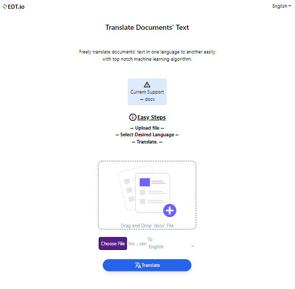Select the Upload file step text
This screenshot has width=295, height=289.
coord(147,128)
